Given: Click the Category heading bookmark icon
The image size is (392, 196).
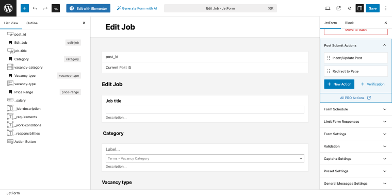Looking at the screenshot, I should click(x=10, y=59).
